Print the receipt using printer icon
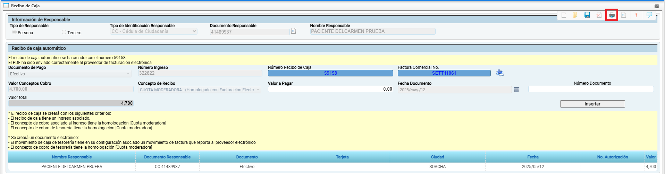Screen dimensions: 665x176 [612, 15]
